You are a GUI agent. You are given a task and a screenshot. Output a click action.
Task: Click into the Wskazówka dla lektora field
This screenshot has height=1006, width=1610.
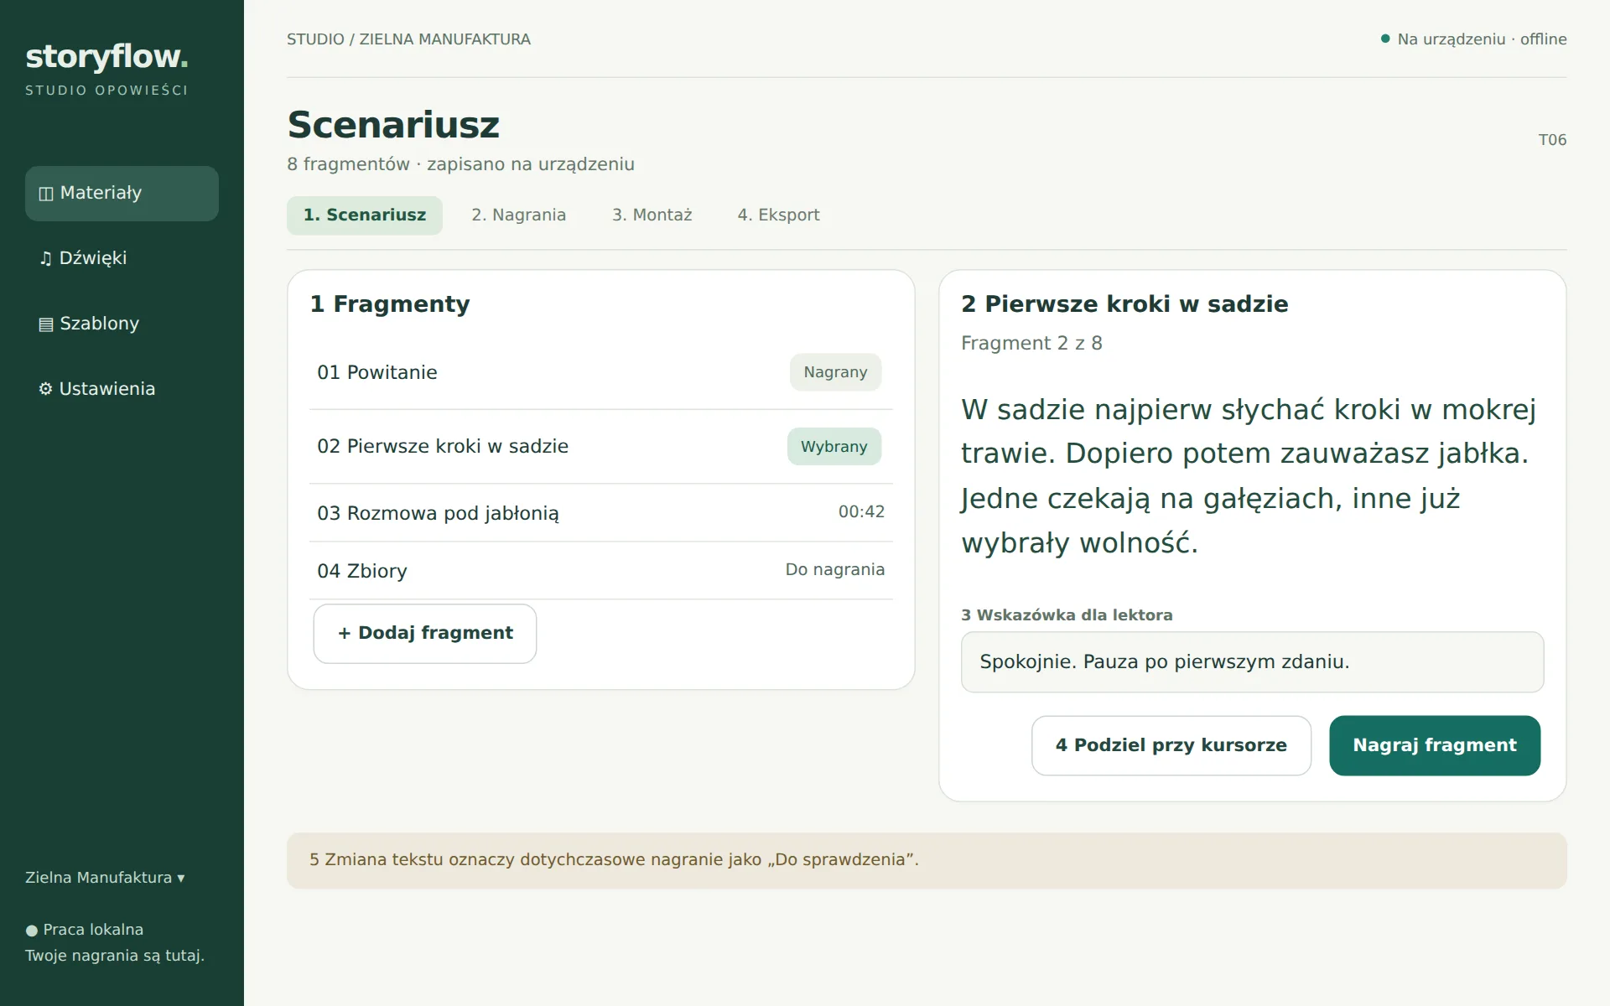(1252, 662)
